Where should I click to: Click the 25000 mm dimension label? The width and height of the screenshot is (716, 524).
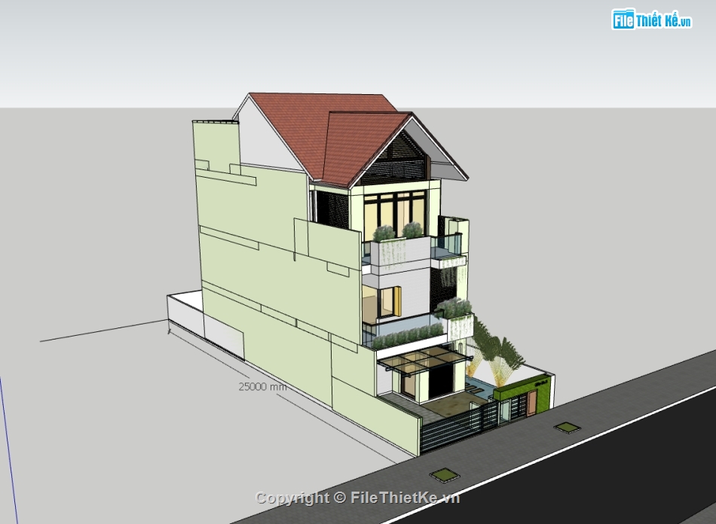pos(262,387)
